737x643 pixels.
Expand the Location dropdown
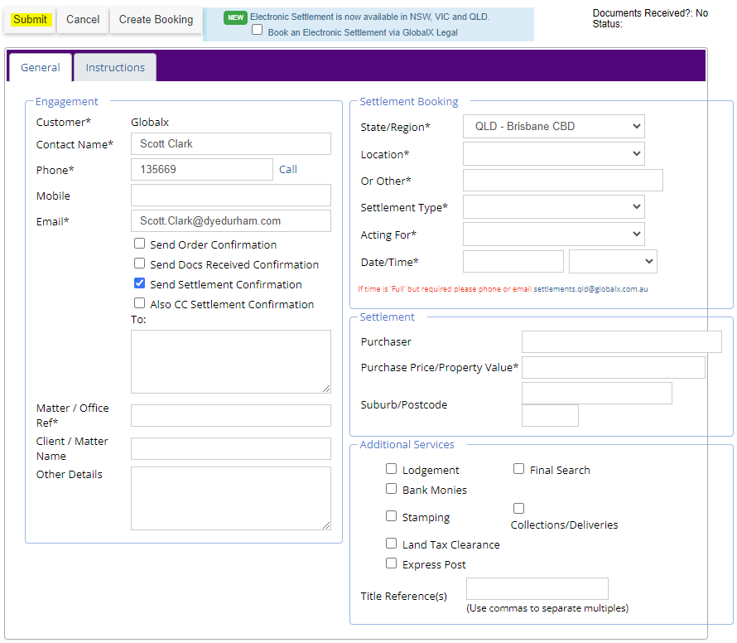pos(553,154)
